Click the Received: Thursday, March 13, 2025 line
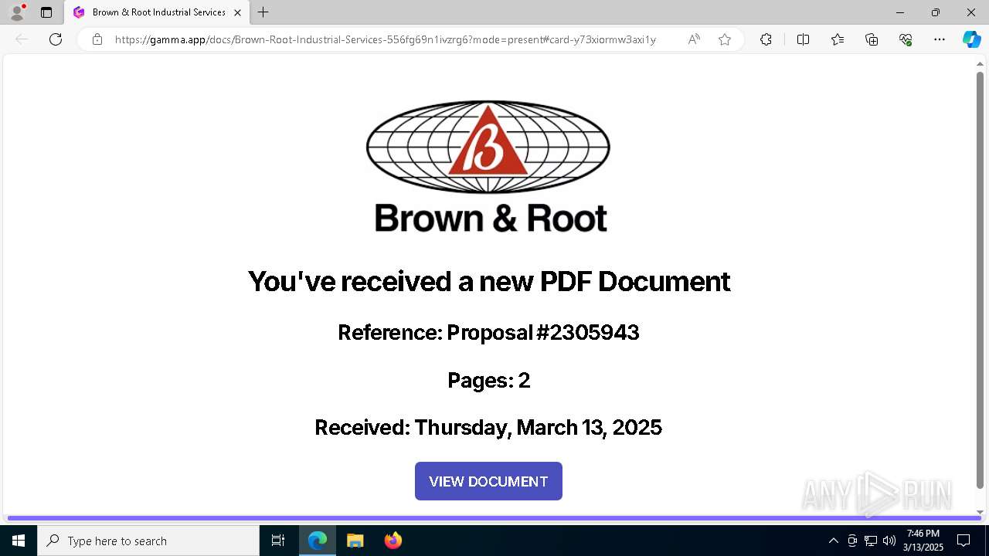This screenshot has height=556, width=989. pos(488,427)
